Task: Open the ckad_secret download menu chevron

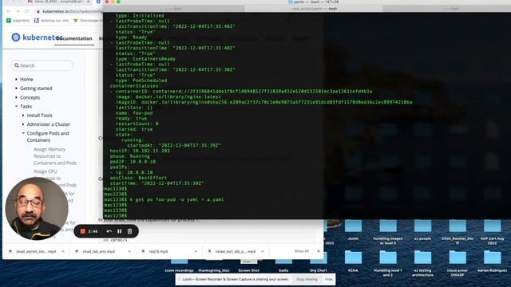Action: [x=63, y=252]
